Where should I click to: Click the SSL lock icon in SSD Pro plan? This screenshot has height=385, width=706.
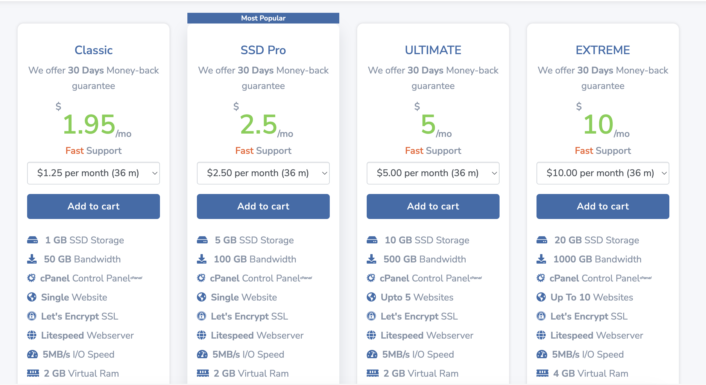201,316
